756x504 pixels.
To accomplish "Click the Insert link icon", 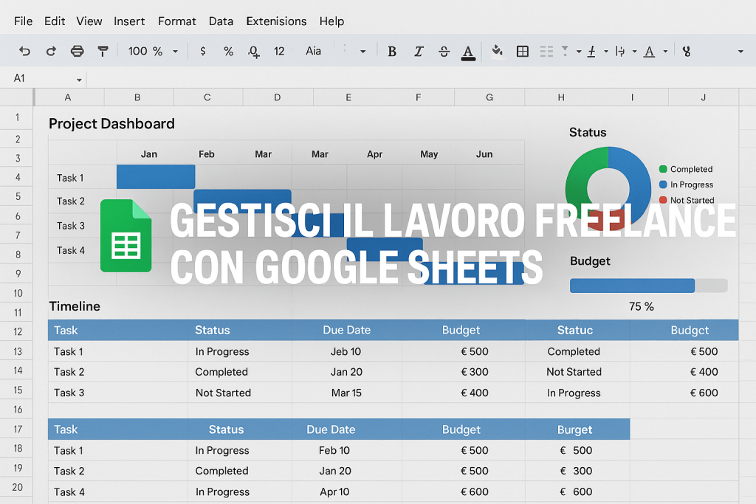I will coord(687,51).
